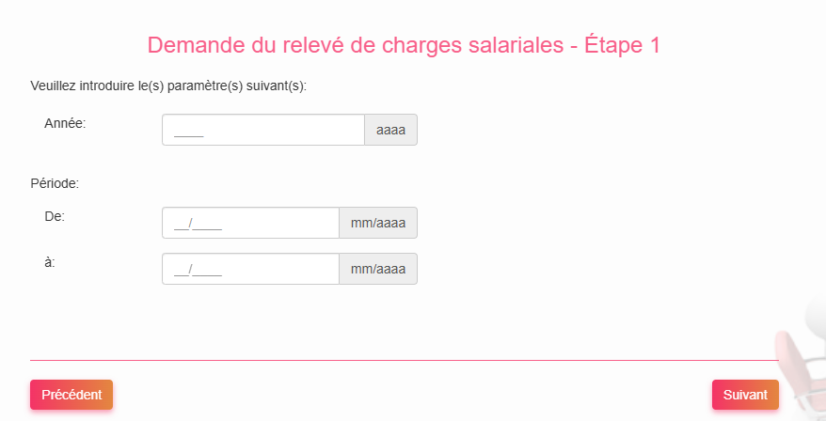Click month placeholder in the 'De' field
Viewport: 826px width, 421px height.
pyautogui.click(x=181, y=224)
